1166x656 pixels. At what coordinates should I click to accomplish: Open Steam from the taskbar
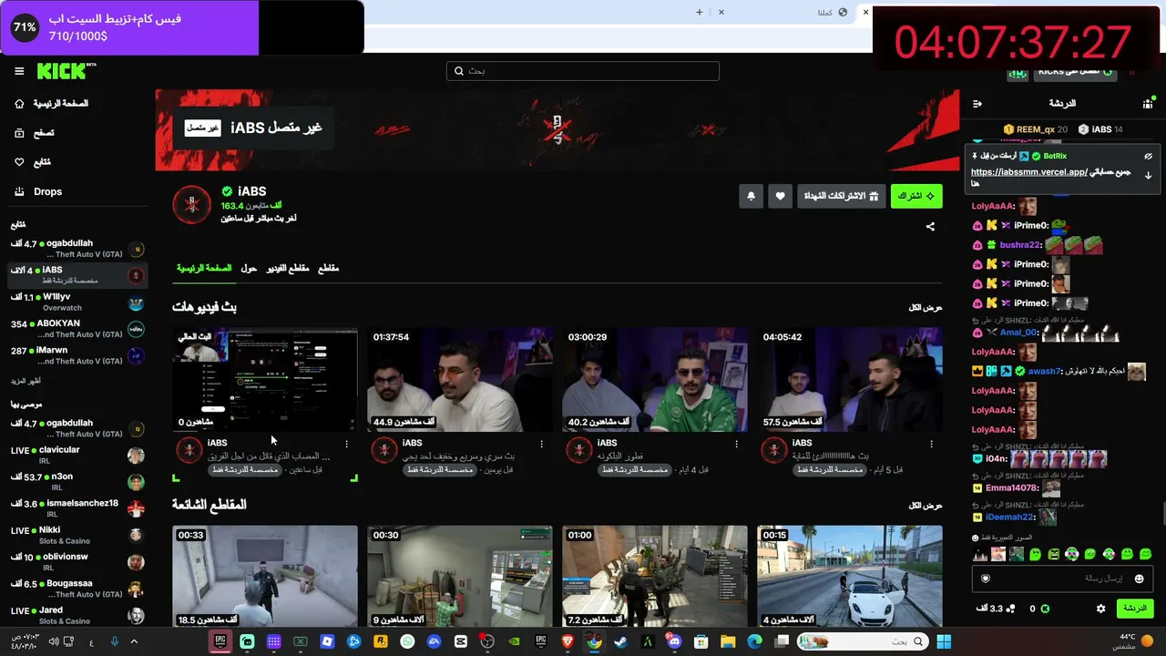(620, 641)
